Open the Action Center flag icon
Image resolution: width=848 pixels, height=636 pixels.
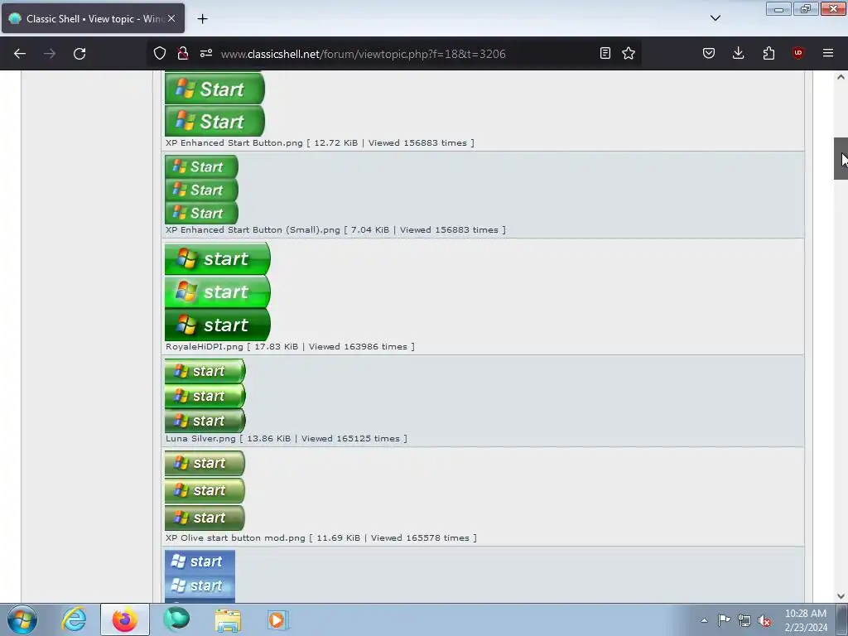(x=724, y=620)
